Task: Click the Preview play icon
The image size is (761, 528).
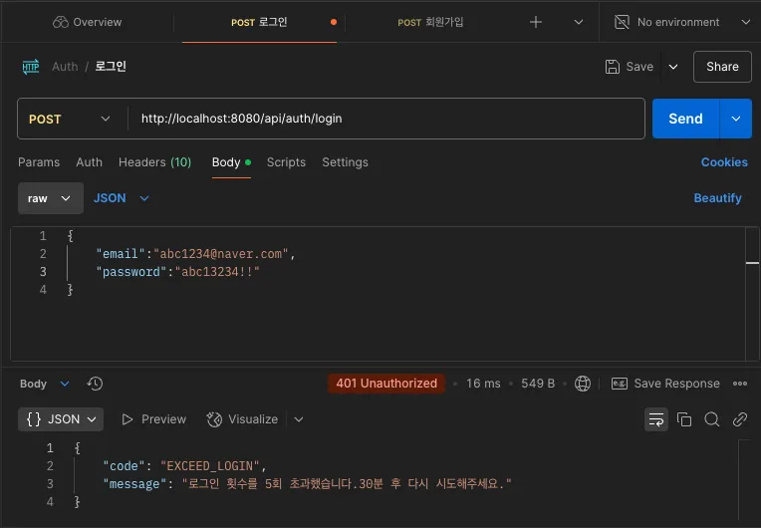Action: click(x=127, y=419)
